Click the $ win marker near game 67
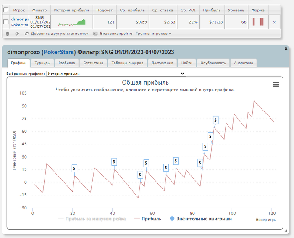The image size is (294, 238). point(166,168)
